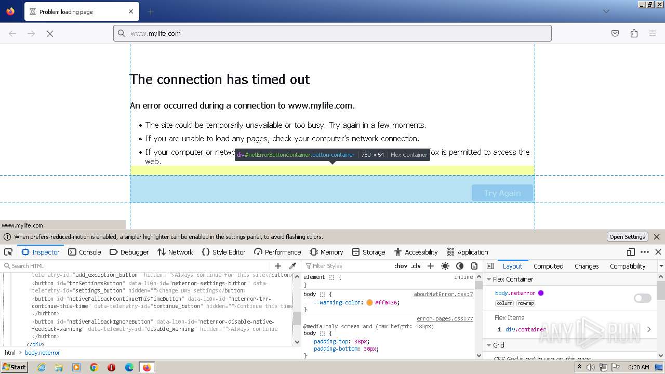Stop loading the page
Image resolution: width=665 pixels, height=374 pixels.
pyautogui.click(x=50, y=33)
